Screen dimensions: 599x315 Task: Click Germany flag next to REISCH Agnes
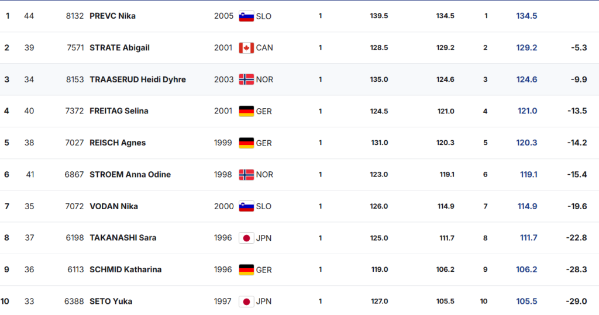(x=246, y=143)
